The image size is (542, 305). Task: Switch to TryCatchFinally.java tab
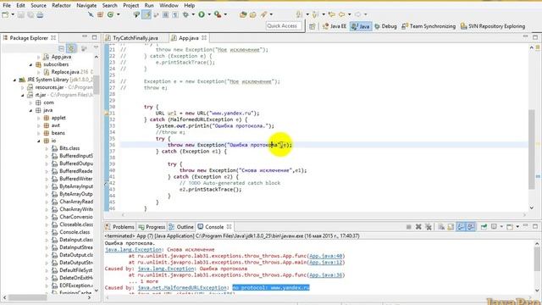135,37
